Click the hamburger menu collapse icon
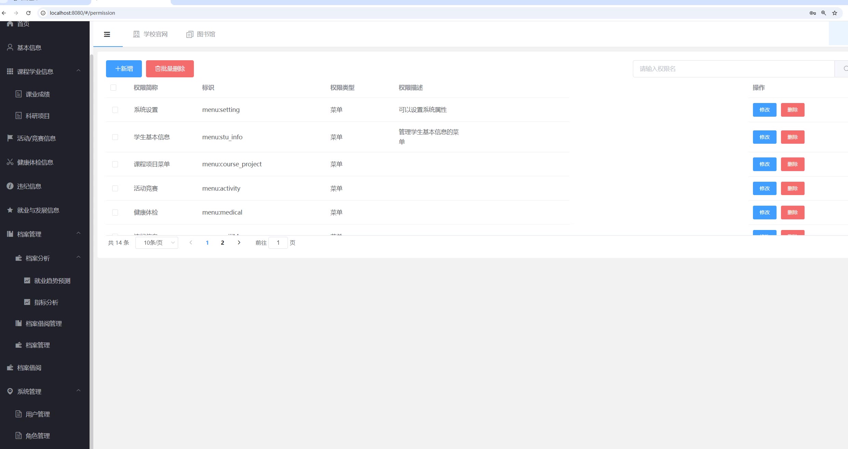The image size is (848, 449). coord(107,34)
